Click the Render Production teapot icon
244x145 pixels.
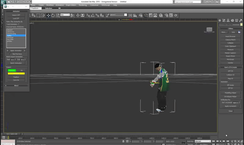[176, 15]
